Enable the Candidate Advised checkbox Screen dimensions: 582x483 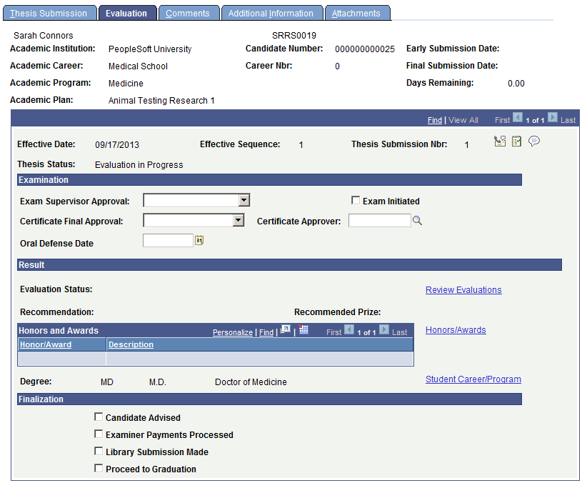click(99, 417)
